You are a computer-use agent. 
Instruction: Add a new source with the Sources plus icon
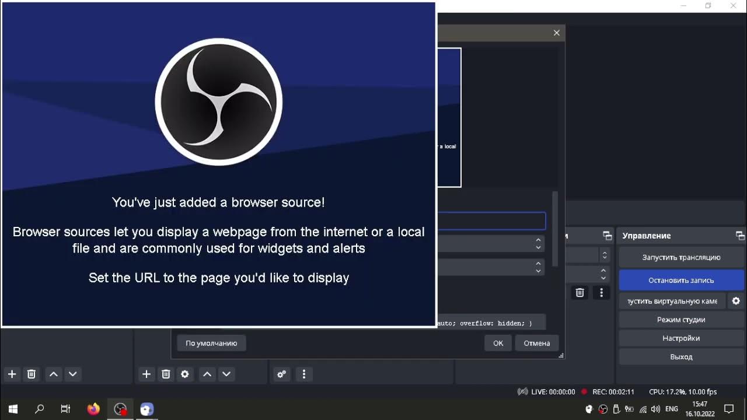pos(146,374)
